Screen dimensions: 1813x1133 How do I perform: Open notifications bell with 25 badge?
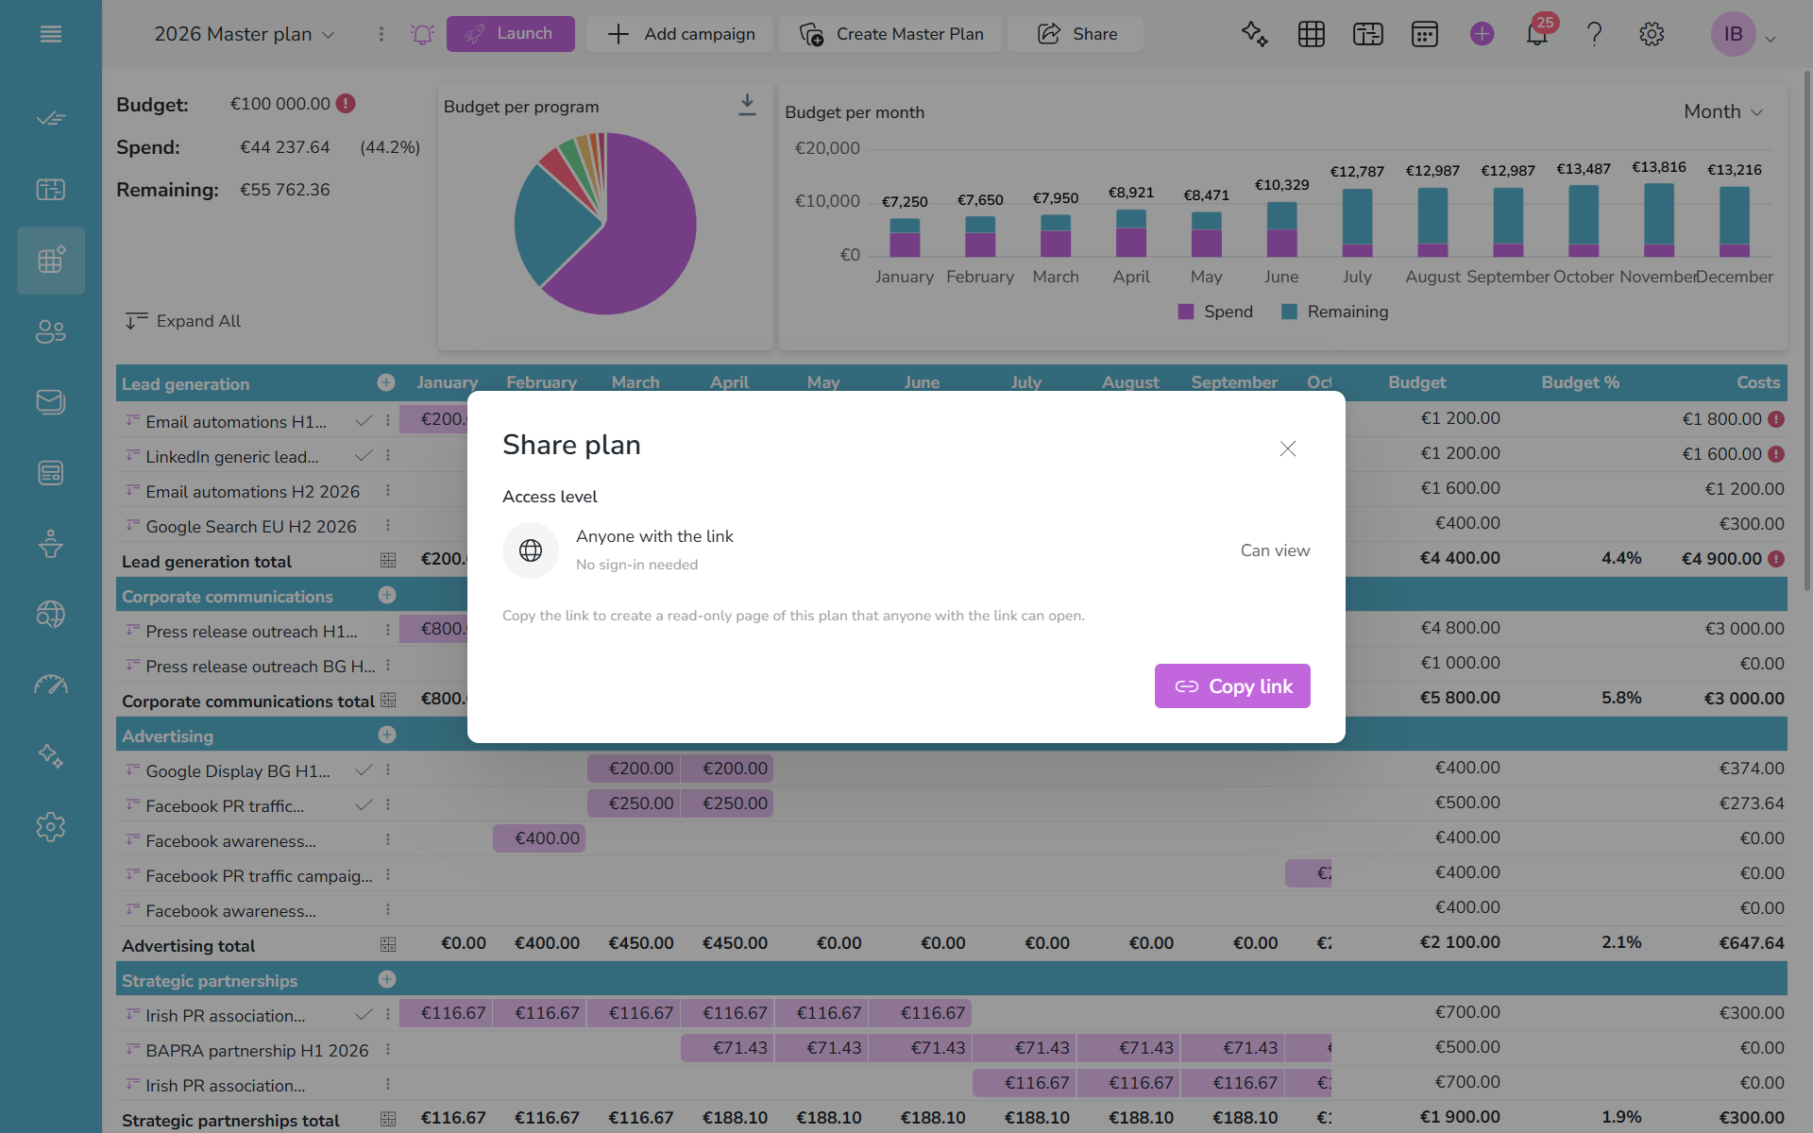coord(1537,34)
